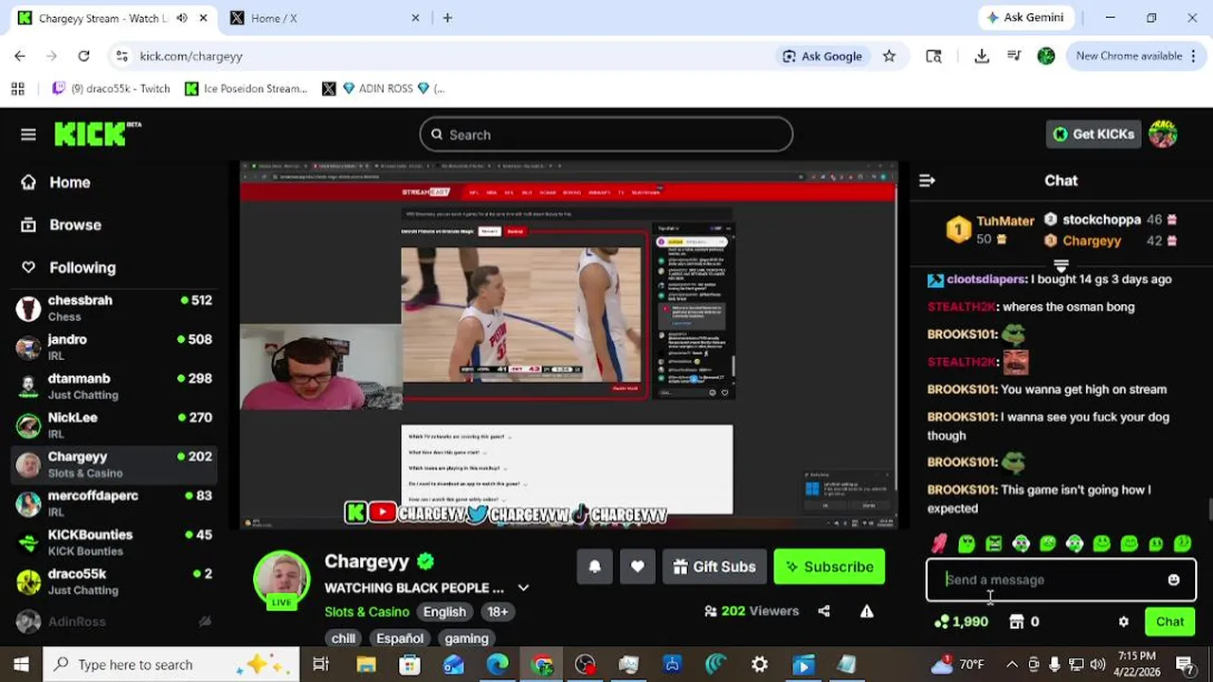Click the Español tag
The width and height of the screenshot is (1213, 682).
(400, 638)
